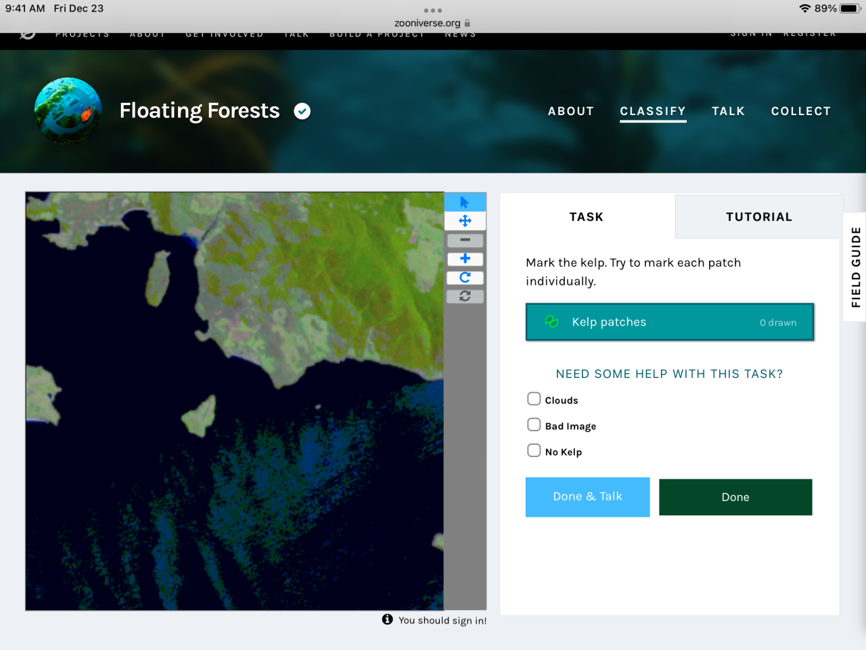Click the Floating Forests project title
The height and width of the screenshot is (650, 866).
(200, 111)
